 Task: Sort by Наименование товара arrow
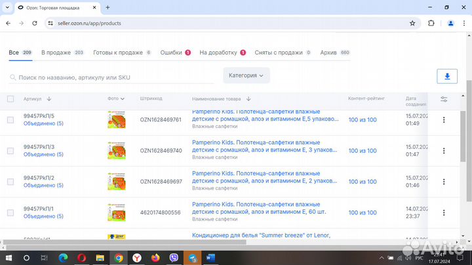click(x=248, y=99)
